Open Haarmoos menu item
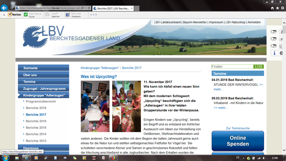The height and width of the screenshot is (161, 286). coord(43,148)
